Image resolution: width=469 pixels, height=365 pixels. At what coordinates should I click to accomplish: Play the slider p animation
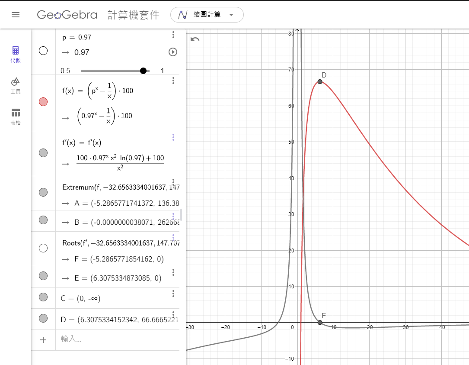(x=172, y=52)
